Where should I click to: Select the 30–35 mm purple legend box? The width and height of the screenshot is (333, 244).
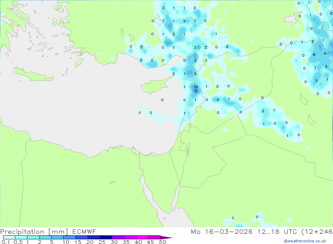click(118, 237)
